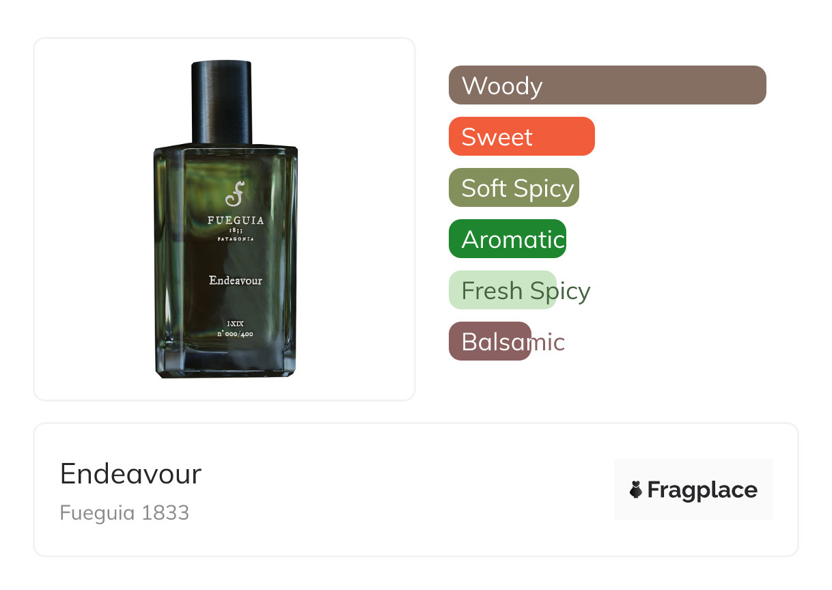Click the Endeavour name printed on bottle

236,280
